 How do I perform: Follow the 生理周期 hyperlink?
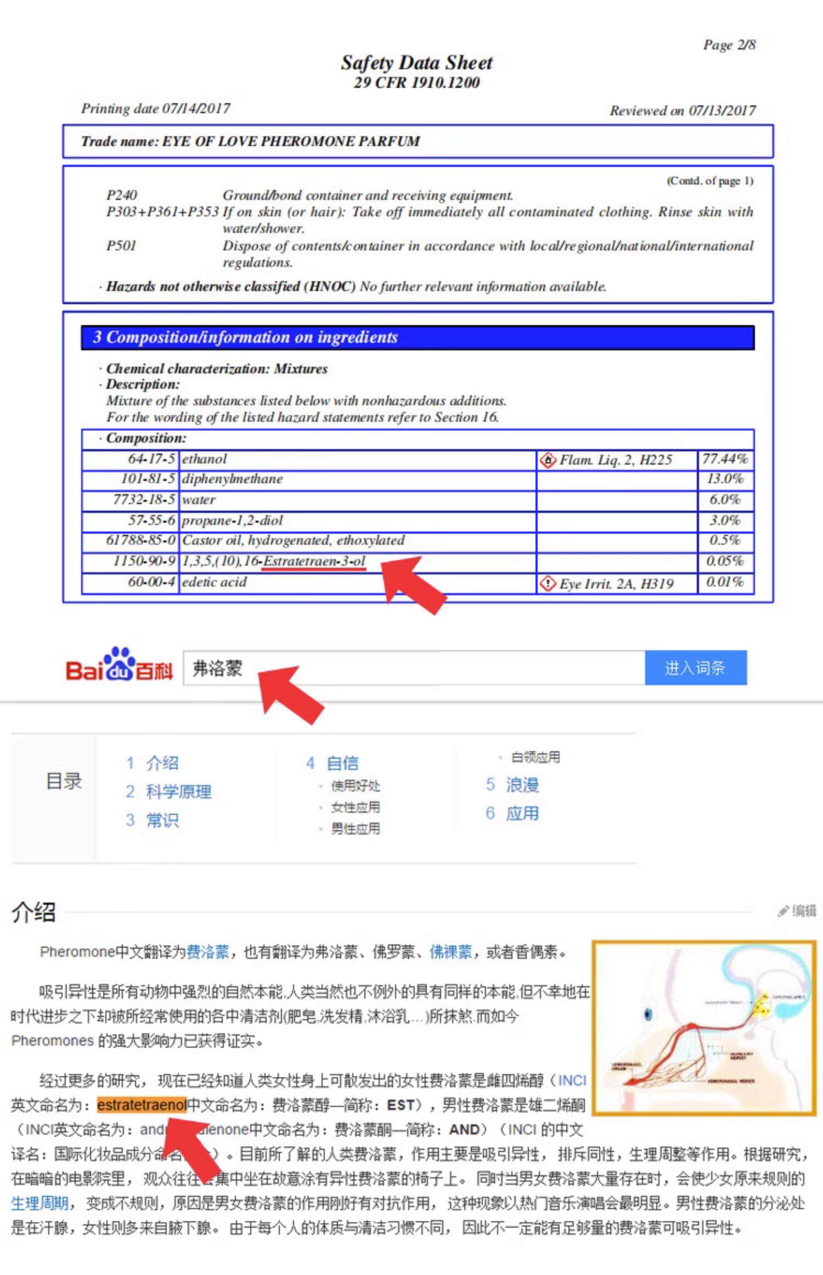[x=40, y=1203]
